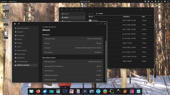Open Accessibility settings page
The width and height of the screenshot is (170, 95).
tap(26, 36)
